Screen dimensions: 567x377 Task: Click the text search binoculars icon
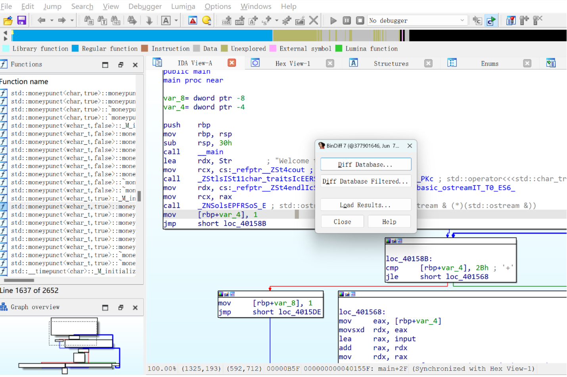coord(102,20)
